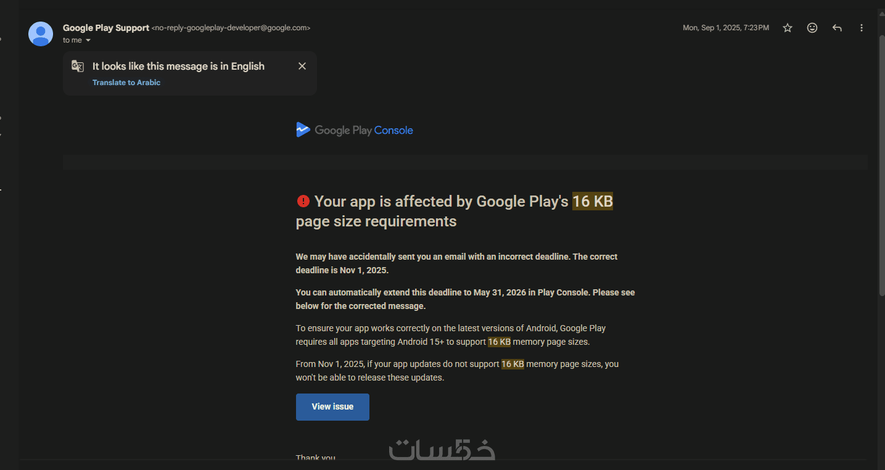The width and height of the screenshot is (885, 470).
Task: Click the Google Play Support sender name
Action: [x=106, y=28]
